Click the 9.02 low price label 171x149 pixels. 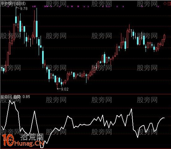tap(65, 89)
